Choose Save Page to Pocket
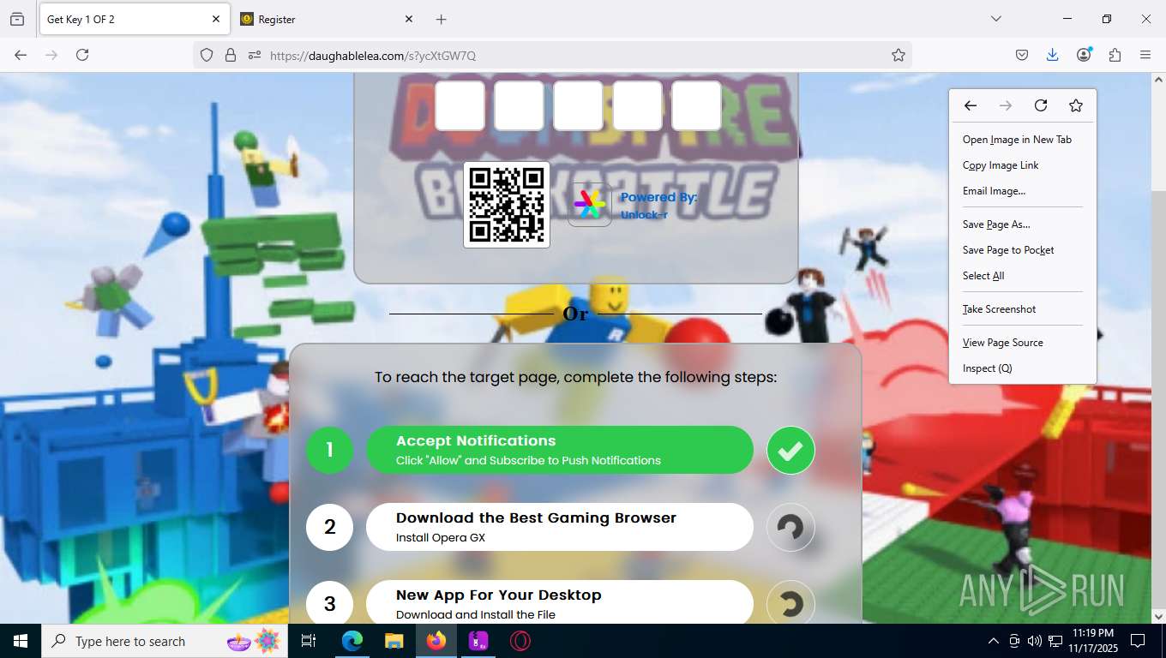The width and height of the screenshot is (1166, 658). tap(1008, 250)
